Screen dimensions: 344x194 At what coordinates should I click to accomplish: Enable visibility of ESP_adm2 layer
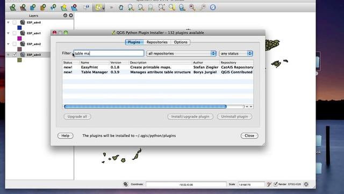tap(15, 44)
